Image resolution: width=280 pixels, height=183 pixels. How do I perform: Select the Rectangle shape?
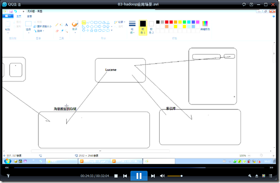click(x=96, y=22)
